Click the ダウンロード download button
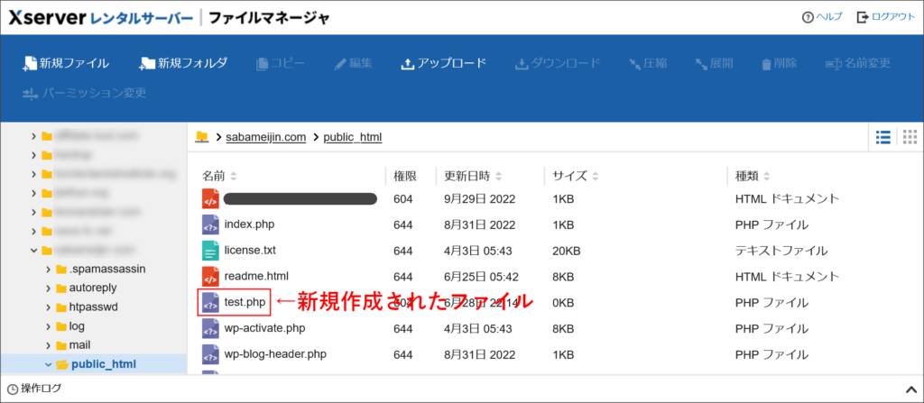The image size is (924, 403). click(x=558, y=63)
